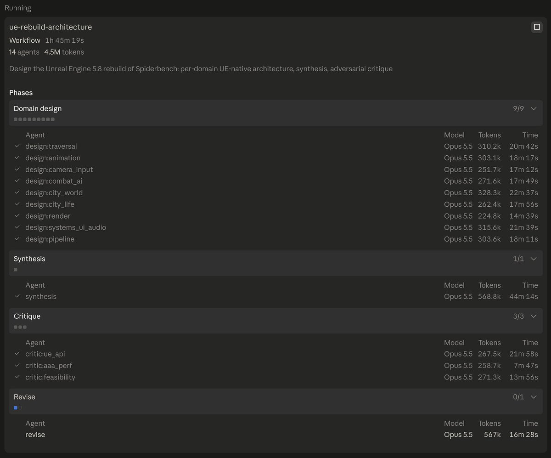Click the design:combat_ai checkmark icon
551x458 pixels.
point(17,181)
